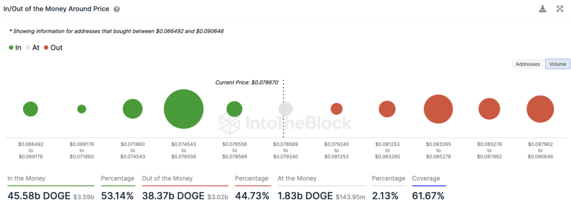Image resolution: width=571 pixels, height=215 pixels.
Task: Click the largest green bubble at $0.074543
Action: point(183,109)
